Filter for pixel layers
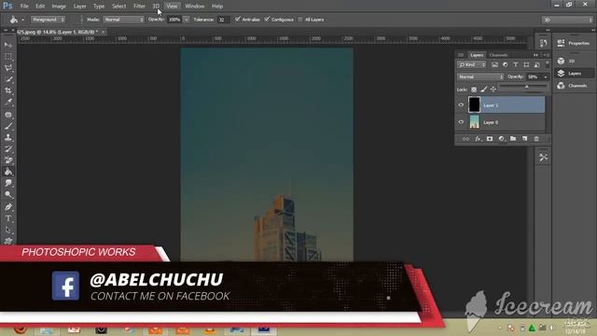 pyautogui.click(x=494, y=64)
